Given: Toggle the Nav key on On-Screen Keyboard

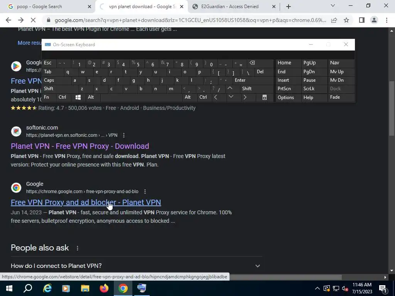Looking at the screenshot, I should coord(341,63).
